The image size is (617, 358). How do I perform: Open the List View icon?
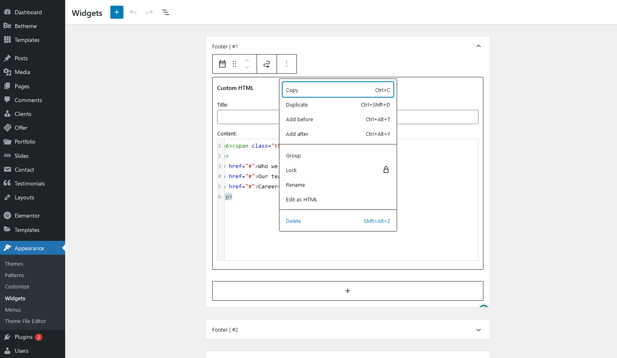[x=166, y=12]
